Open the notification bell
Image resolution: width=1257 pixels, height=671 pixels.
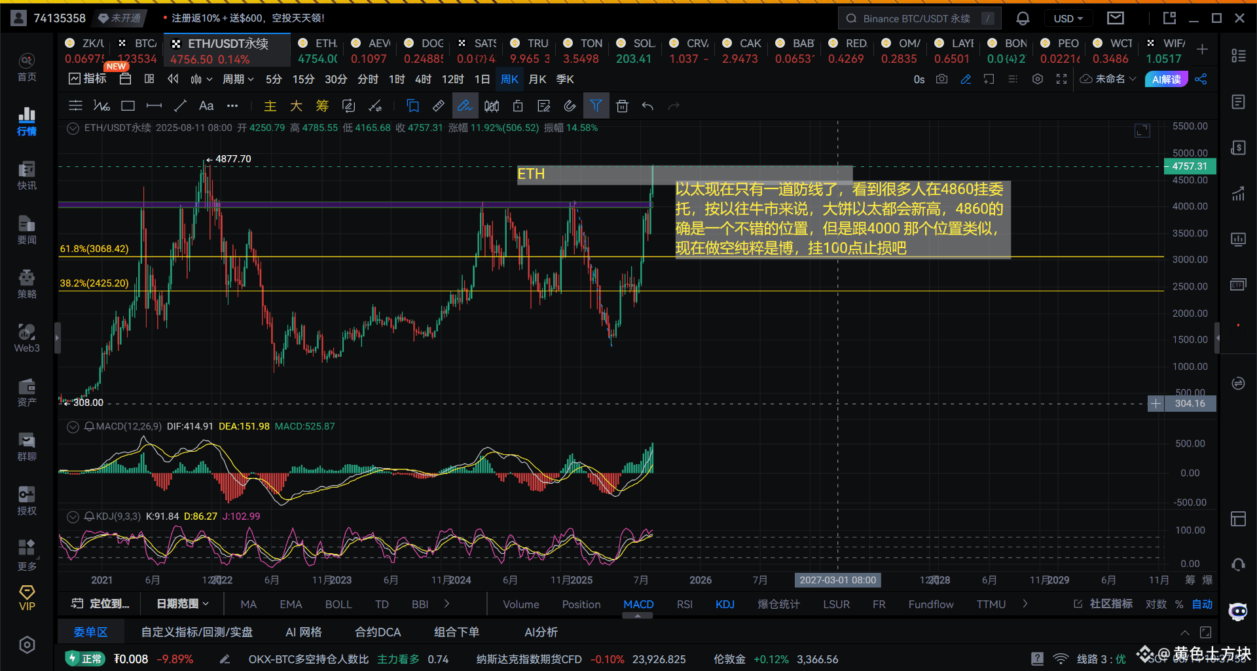click(1023, 18)
